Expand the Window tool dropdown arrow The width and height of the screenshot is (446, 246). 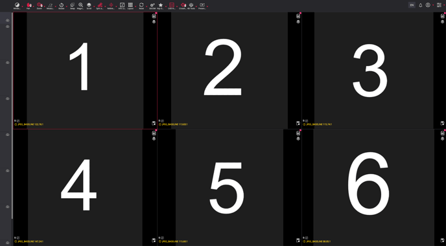22,6
